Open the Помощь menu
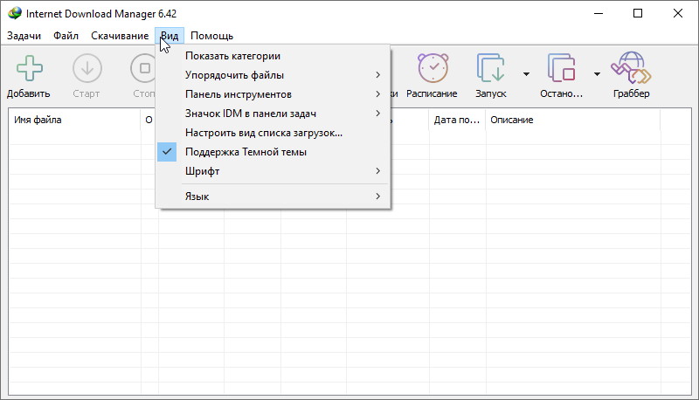 (x=211, y=36)
